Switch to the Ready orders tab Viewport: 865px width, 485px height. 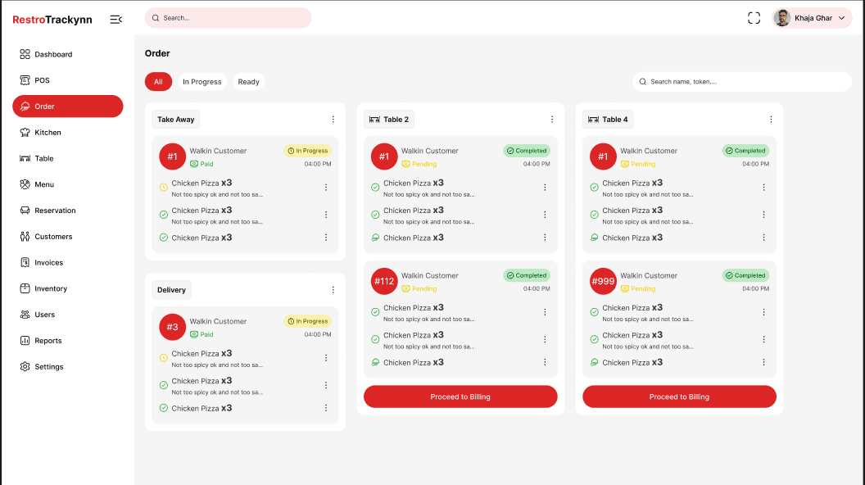[248, 81]
